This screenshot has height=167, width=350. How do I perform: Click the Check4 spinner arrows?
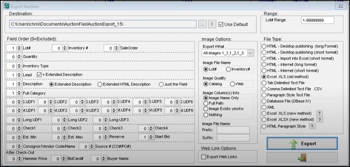pyautogui.click(x=151, y=128)
